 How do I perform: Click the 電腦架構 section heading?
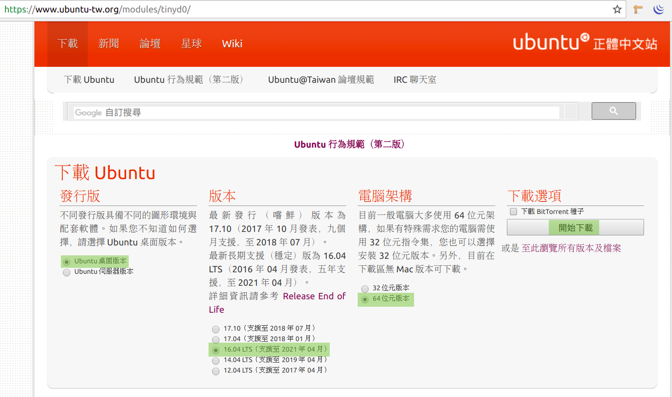click(385, 196)
